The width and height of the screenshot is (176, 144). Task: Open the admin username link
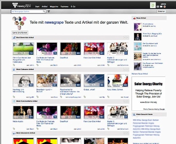(x=163, y=4)
